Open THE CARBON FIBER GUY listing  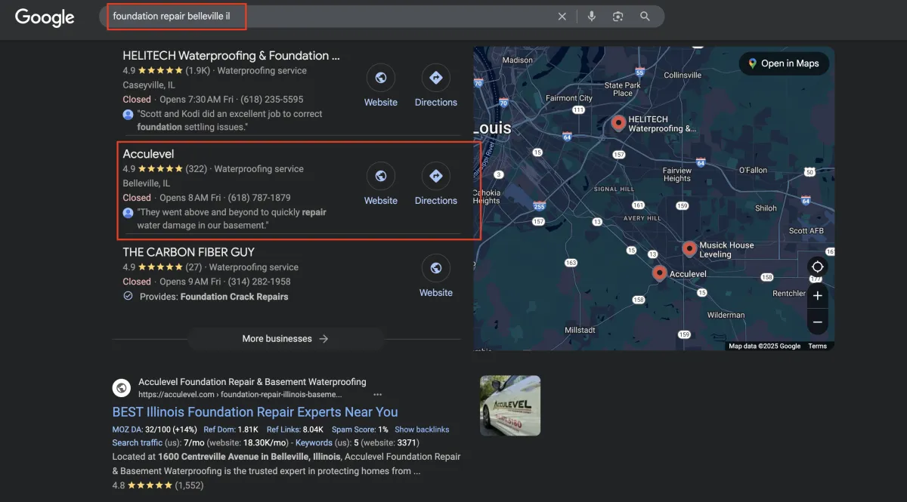[x=189, y=252]
